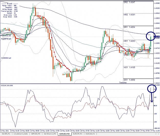Click the -100 level on the CCI scale
Image resolution: width=160 pixels, height=136 pixels.
point(155,114)
